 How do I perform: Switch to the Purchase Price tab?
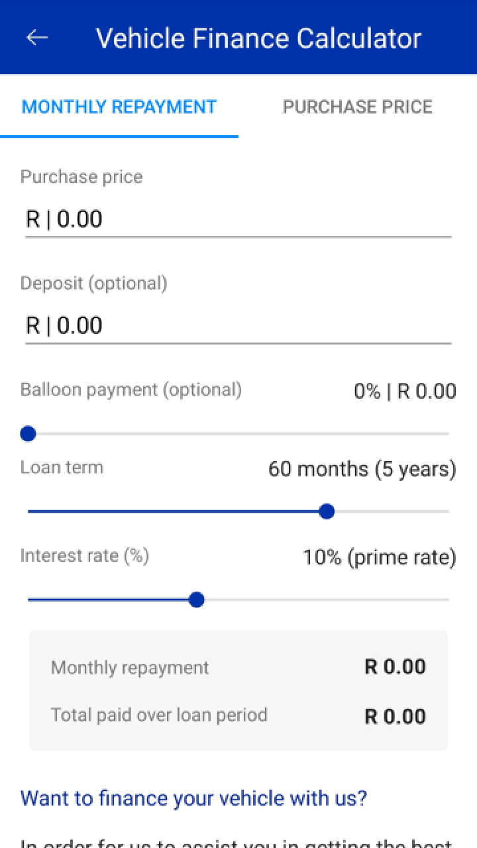tap(357, 107)
